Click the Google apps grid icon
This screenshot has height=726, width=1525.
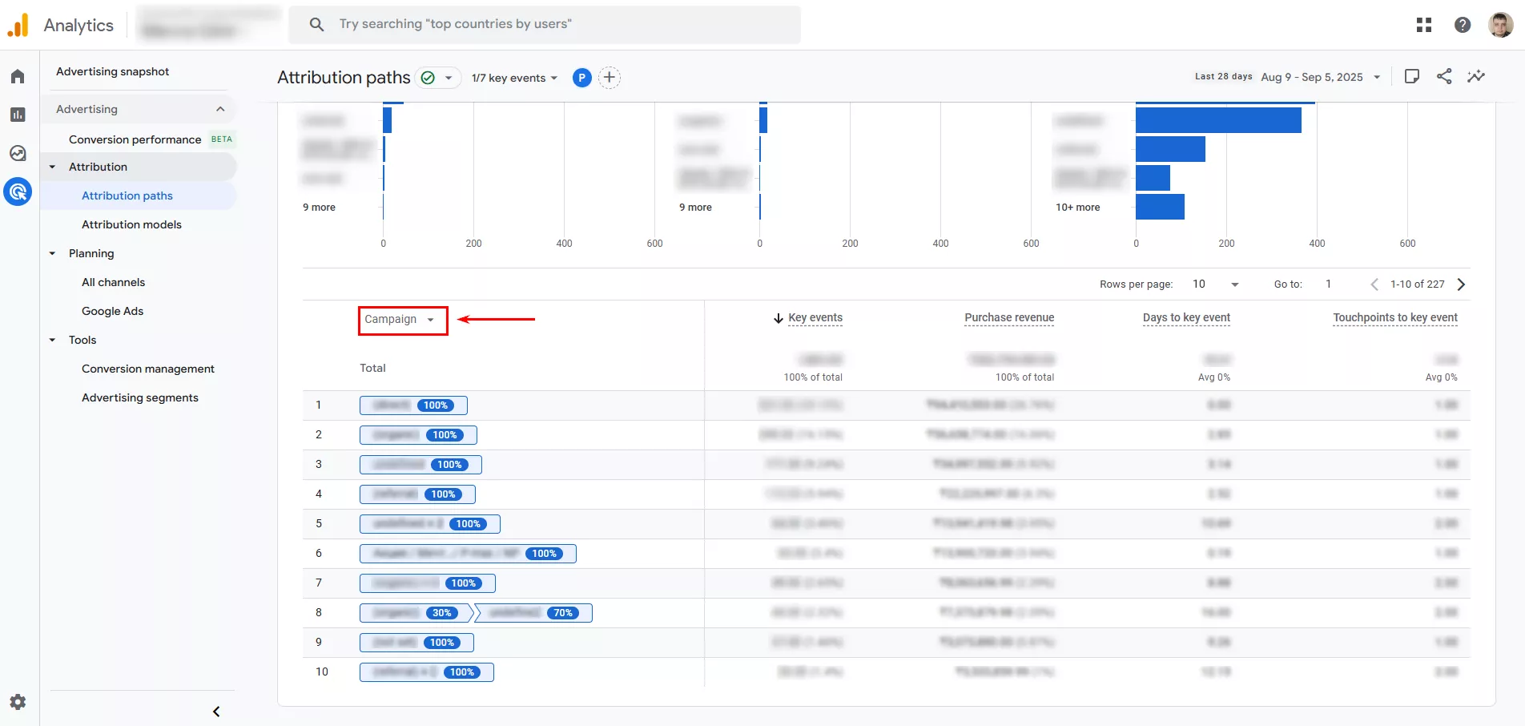[1423, 25]
